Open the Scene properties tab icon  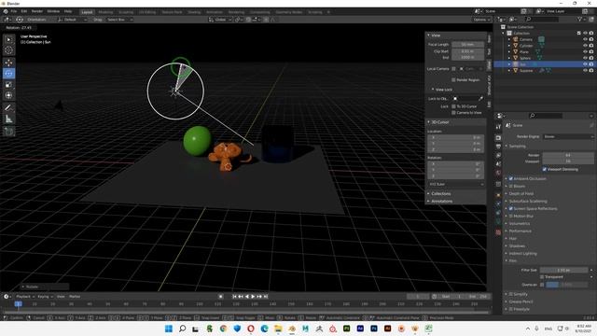498,164
